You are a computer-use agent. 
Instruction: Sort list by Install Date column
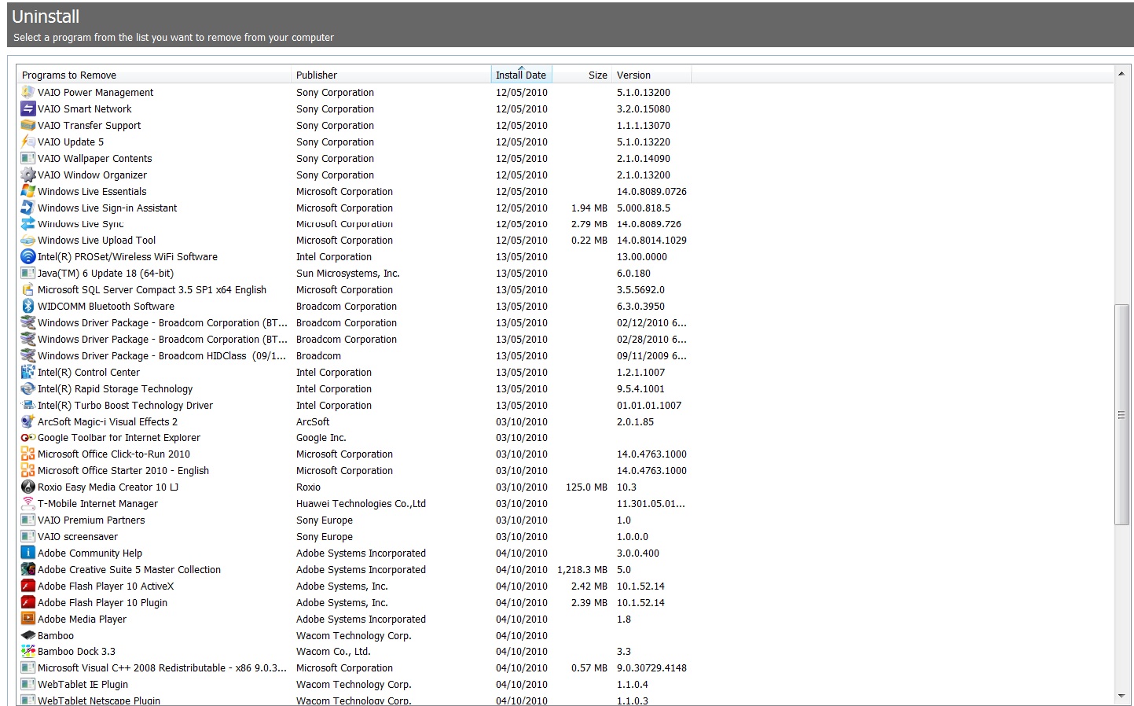click(x=521, y=75)
